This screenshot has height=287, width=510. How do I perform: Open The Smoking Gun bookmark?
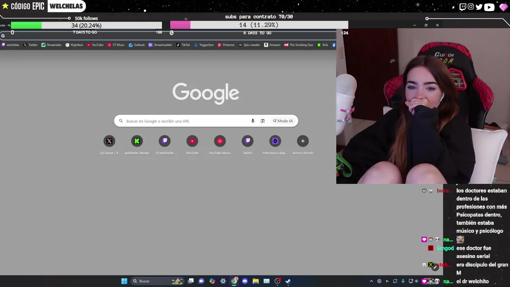299,45
